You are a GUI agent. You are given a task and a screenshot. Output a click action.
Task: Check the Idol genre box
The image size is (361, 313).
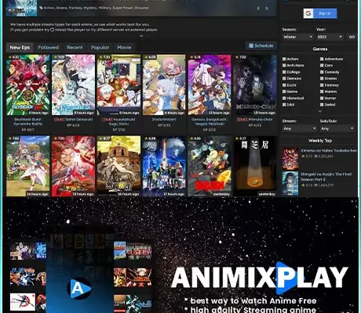tap(284, 105)
